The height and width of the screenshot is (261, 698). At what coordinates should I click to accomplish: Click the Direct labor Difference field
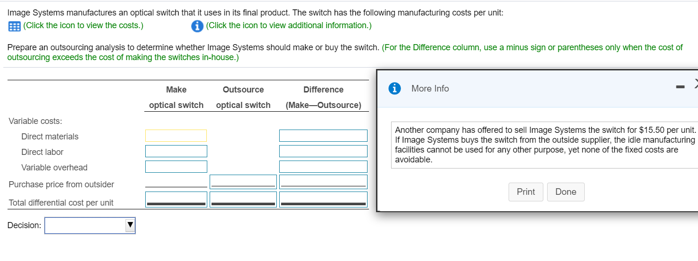(323, 151)
